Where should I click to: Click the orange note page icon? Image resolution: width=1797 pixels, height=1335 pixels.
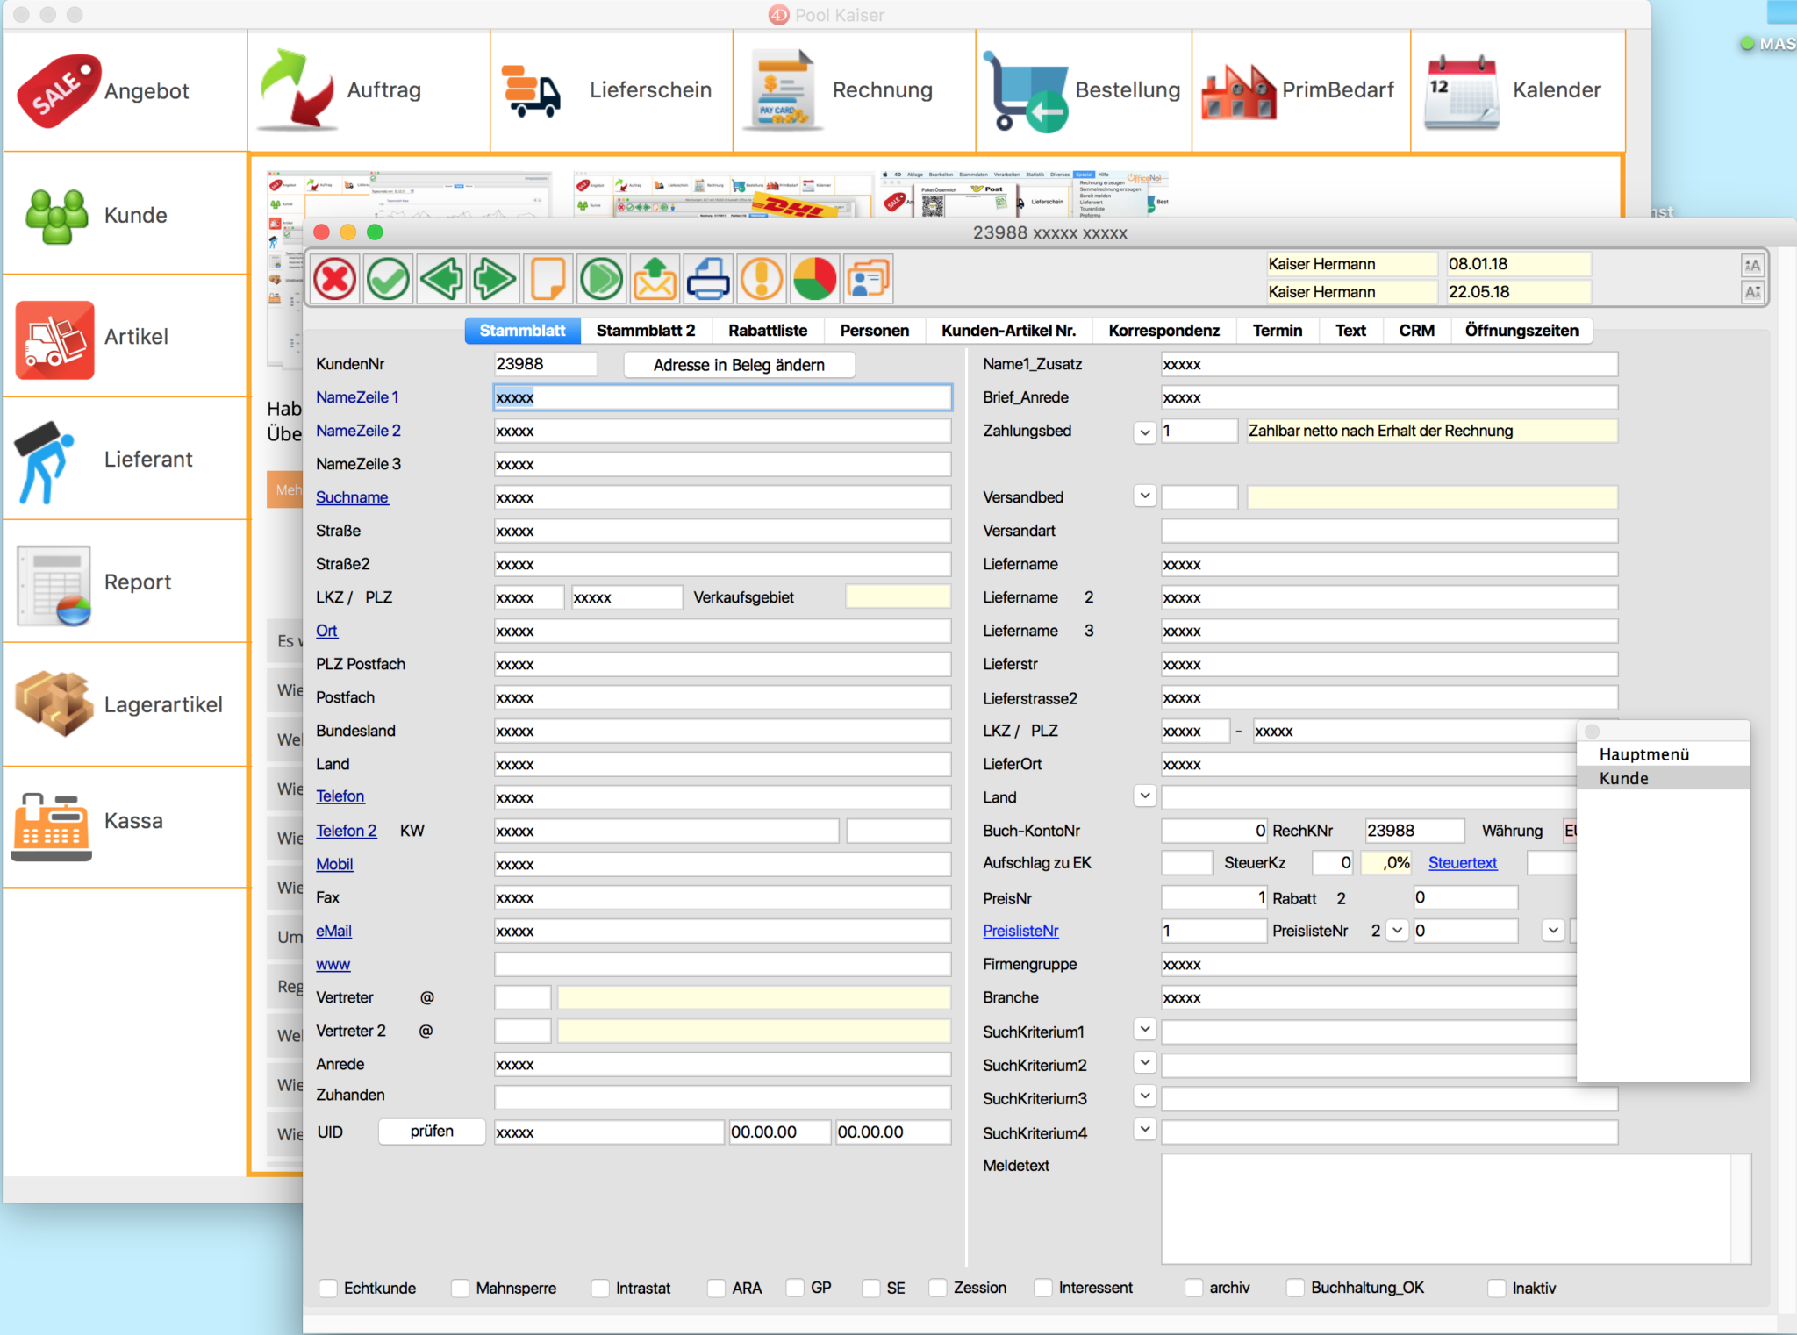pos(548,280)
